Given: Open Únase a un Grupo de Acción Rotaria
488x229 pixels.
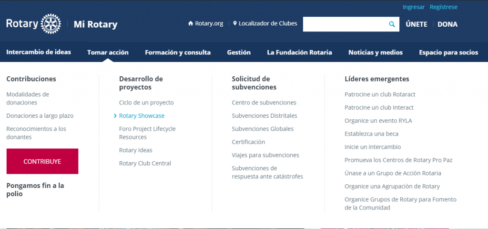Looking at the screenshot, I should [393, 173].
